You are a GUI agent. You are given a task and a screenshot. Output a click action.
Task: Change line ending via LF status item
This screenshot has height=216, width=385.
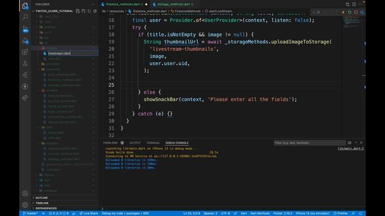pos(235,214)
